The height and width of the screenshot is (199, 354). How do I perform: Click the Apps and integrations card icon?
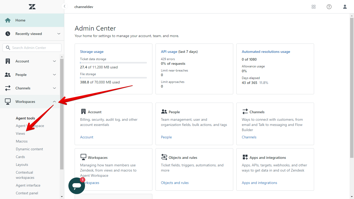(x=245, y=157)
